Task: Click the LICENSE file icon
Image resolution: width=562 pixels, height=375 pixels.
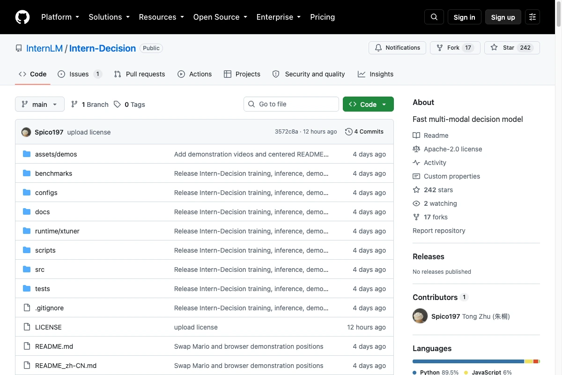Action: click(27, 327)
